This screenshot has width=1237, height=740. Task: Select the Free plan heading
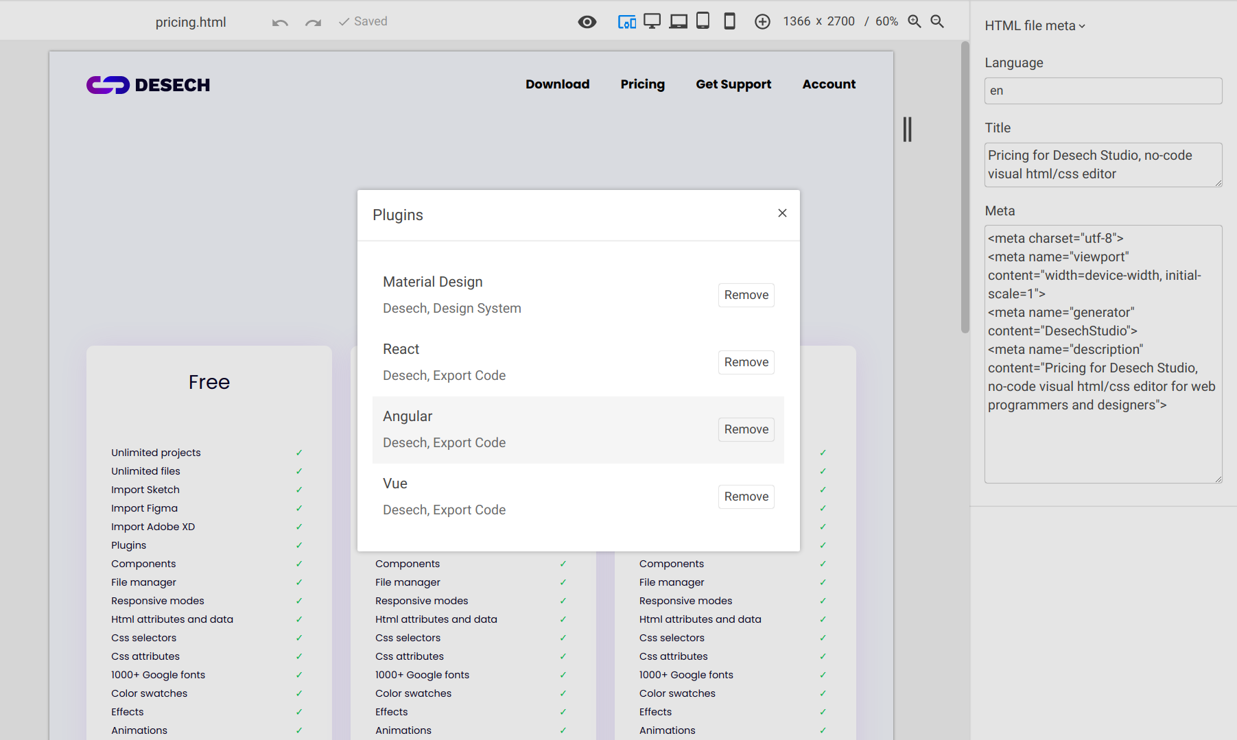tap(209, 382)
